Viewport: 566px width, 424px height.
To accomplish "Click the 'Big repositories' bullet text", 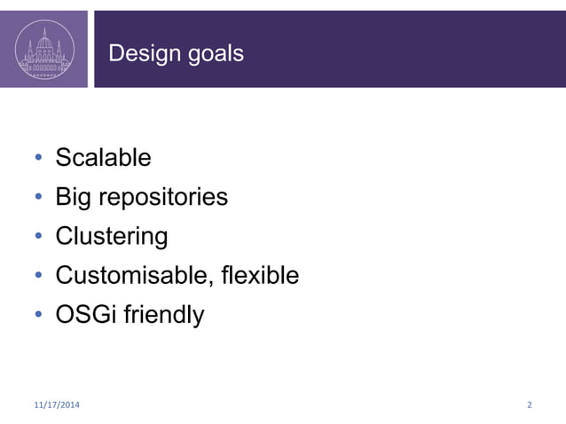I will point(142,198).
